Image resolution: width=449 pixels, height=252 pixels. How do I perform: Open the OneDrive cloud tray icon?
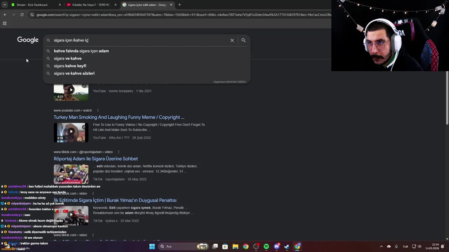click(389, 246)
